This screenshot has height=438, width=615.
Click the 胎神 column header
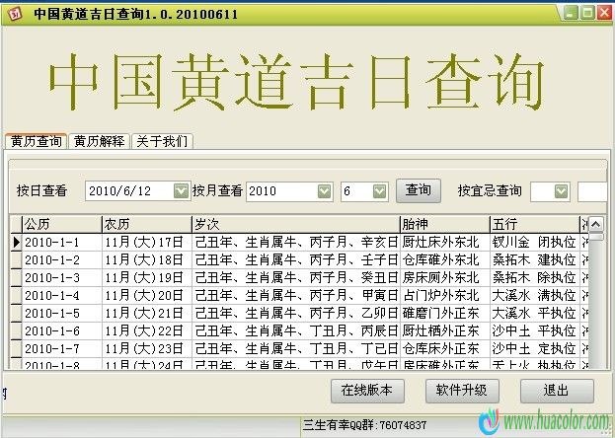tap(445, 224)
